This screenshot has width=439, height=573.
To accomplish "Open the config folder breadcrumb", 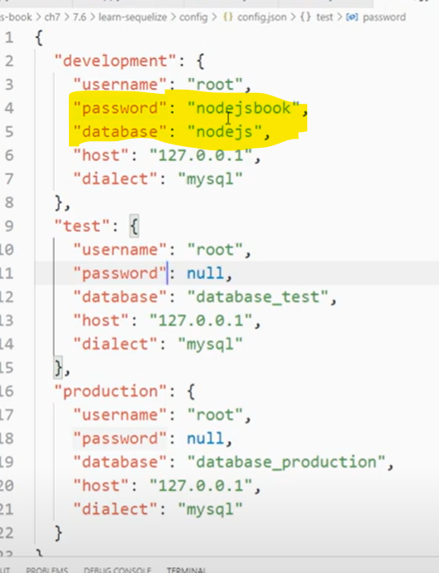I will click(193, 17).
